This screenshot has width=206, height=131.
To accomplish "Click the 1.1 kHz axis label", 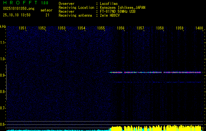I will tap(3, 43).
